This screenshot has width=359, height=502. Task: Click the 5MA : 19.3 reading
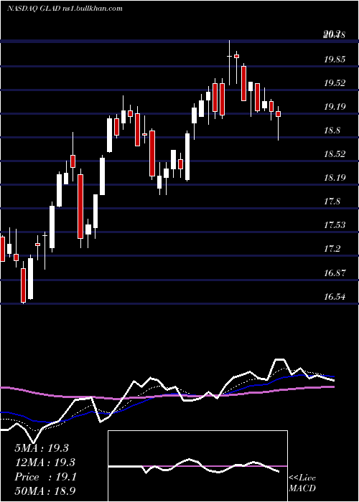click(42, 448)
